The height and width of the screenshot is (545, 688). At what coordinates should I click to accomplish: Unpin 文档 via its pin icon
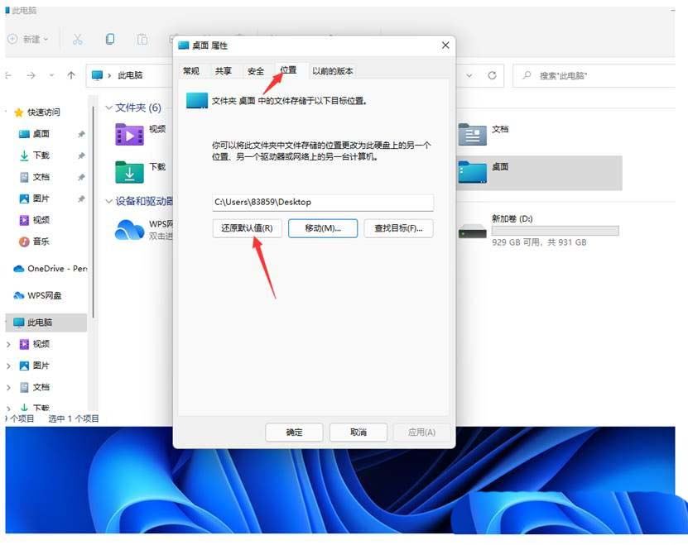click(x=81, y=177)
